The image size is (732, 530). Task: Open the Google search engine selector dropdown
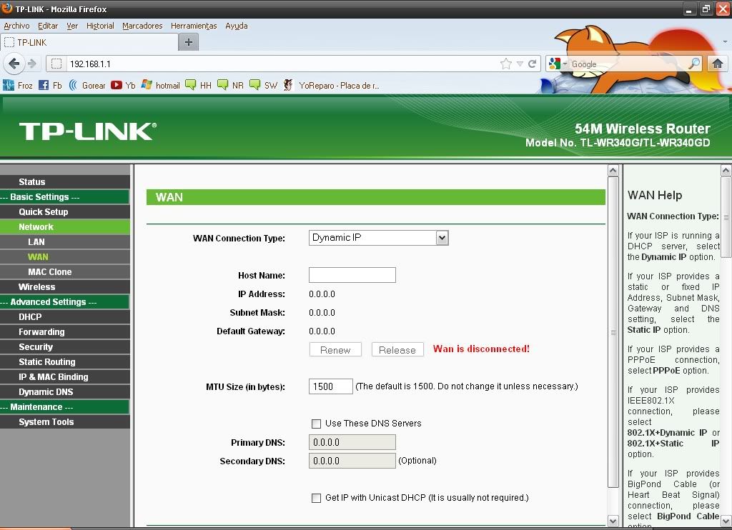click(x=558, y=64)
